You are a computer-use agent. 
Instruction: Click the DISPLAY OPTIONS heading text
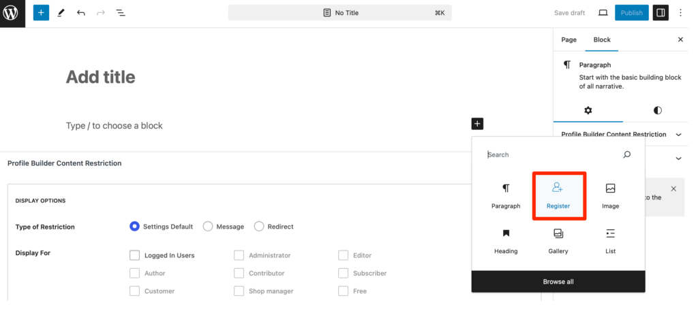click(x=40, y=201)
